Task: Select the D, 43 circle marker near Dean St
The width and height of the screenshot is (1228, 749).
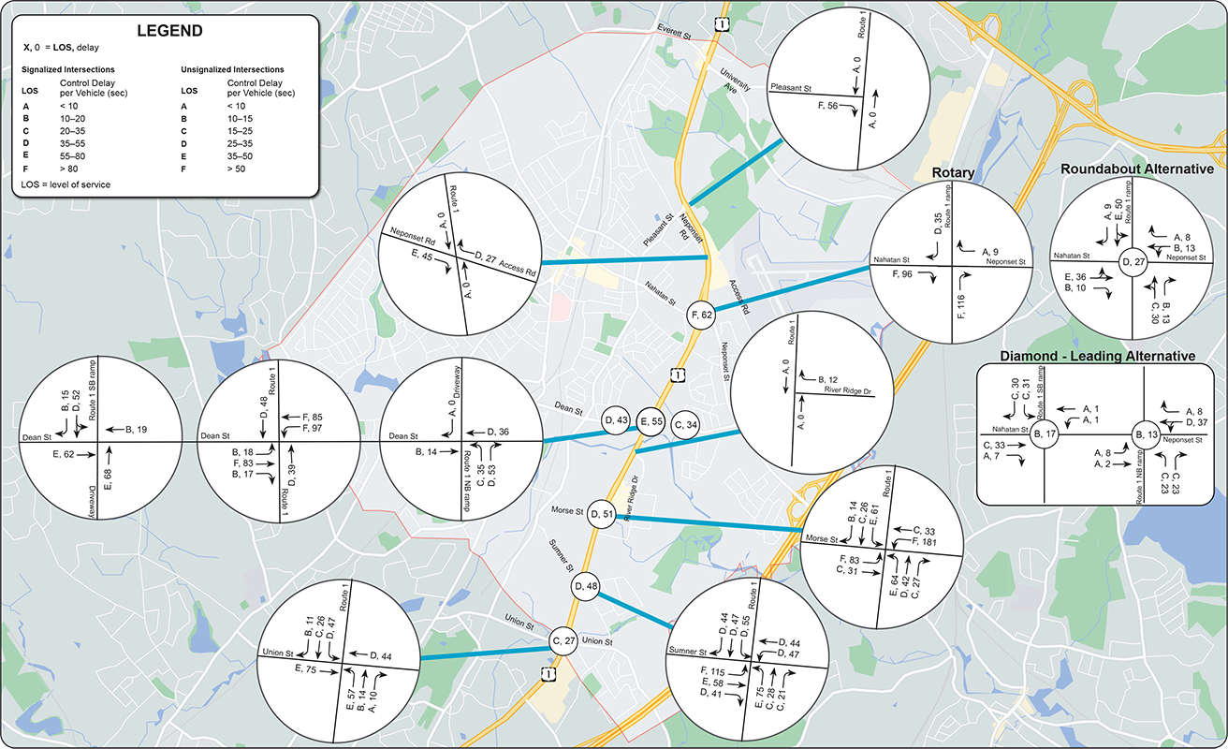Action: pos(614,421)
